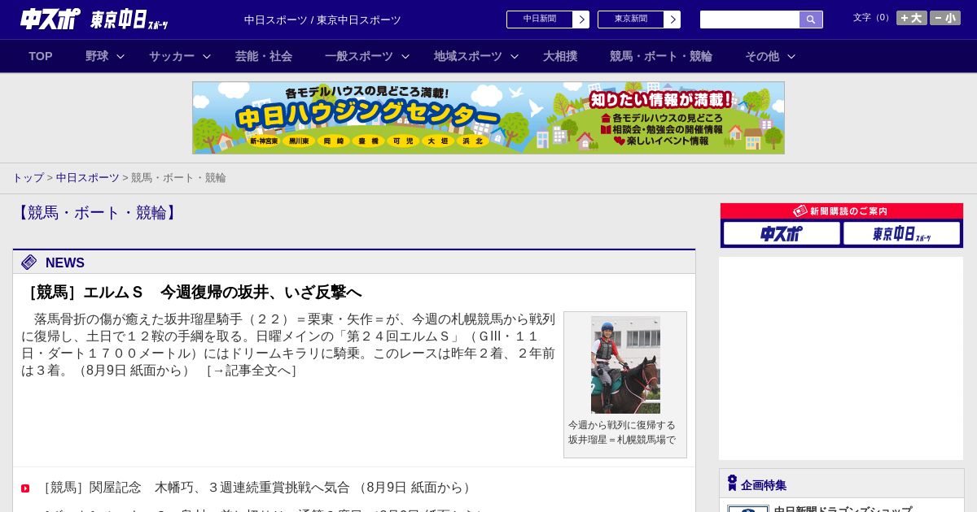Open the 中日新聞ドラゴンズショップ thumbnail
This screenshot has width=977, height=512.
tap(748, 509)
